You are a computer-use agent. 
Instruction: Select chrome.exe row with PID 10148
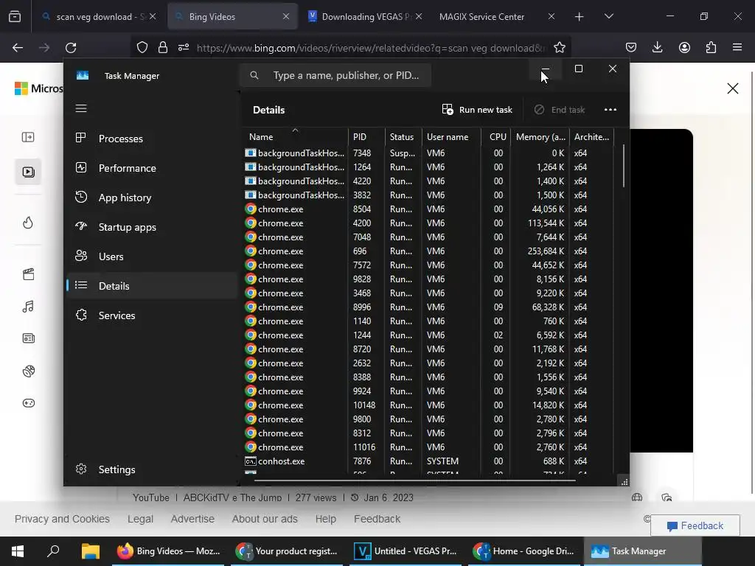[x=428, y=405]
